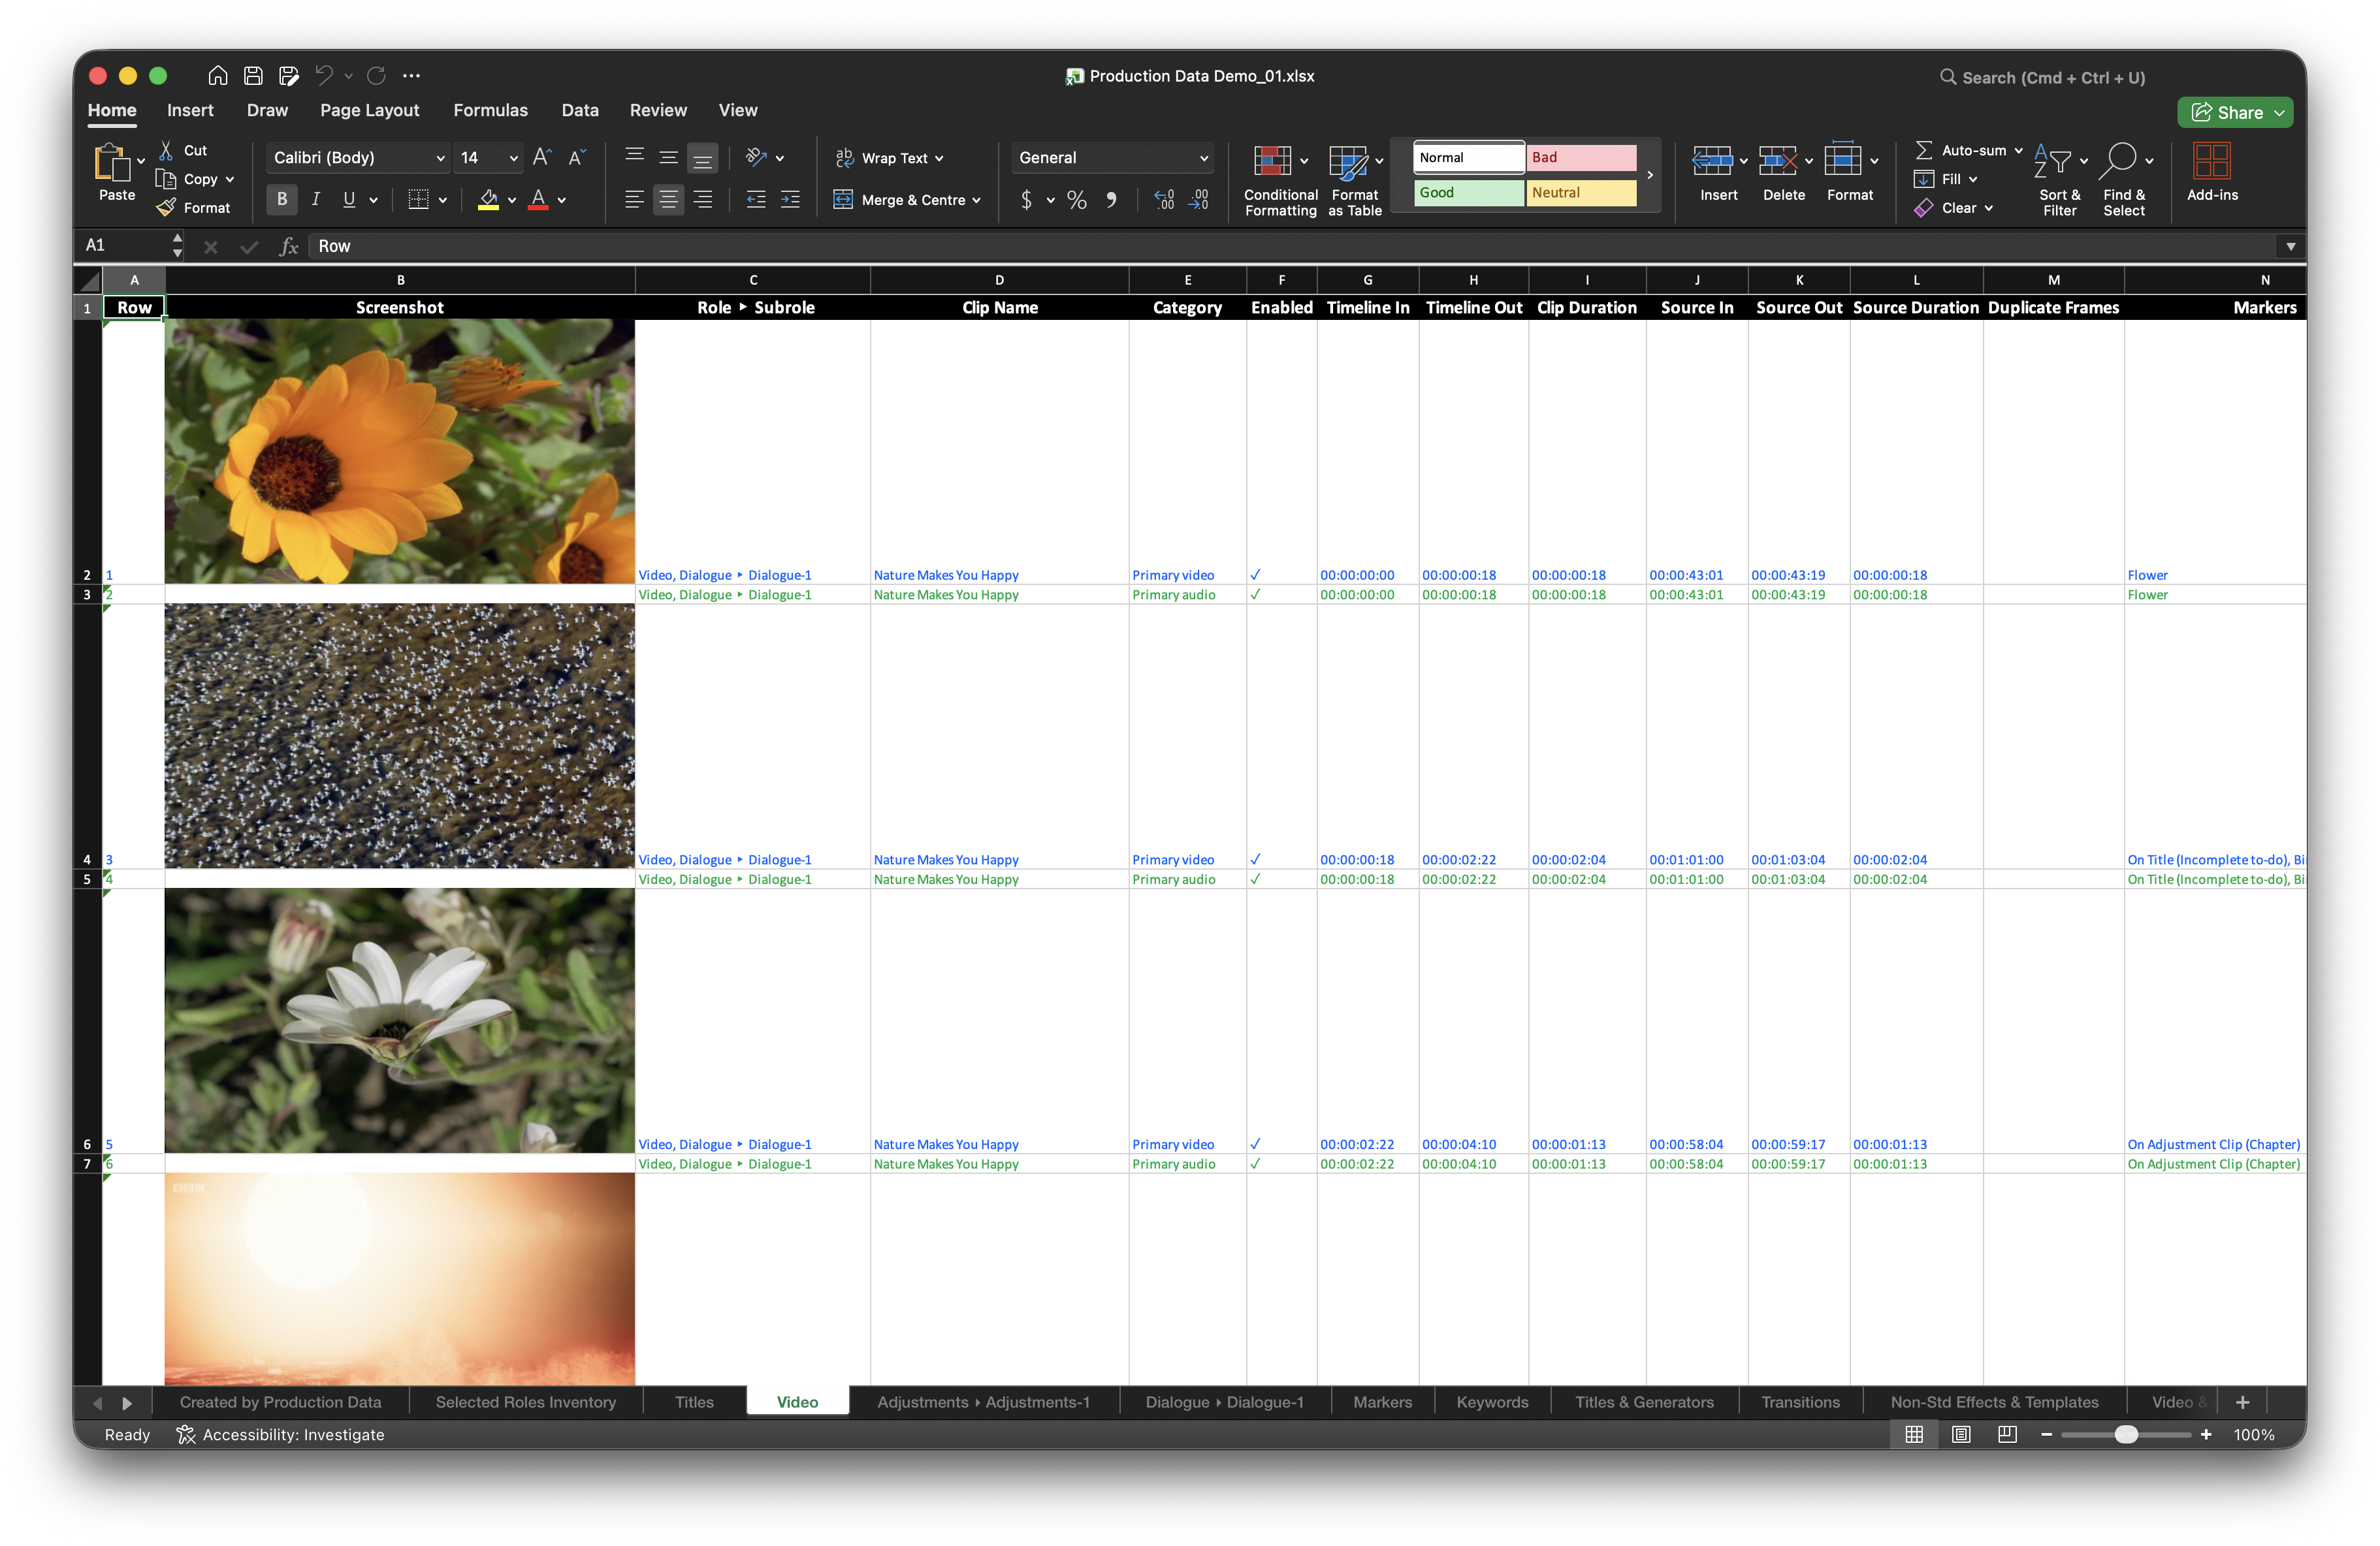Click Accessibility: Investigate in status bar
The image size is (2380, 1546).
[x=281, y=1434]
